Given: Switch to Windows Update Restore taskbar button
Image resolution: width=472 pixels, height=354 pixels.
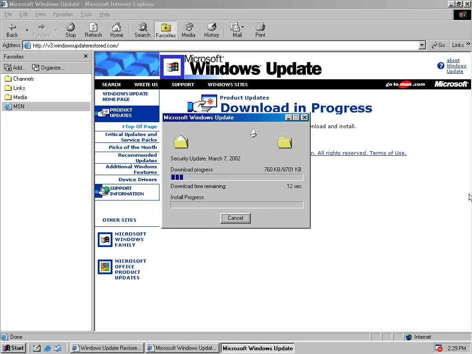Looking at the screenshot, I should point(107,348).
